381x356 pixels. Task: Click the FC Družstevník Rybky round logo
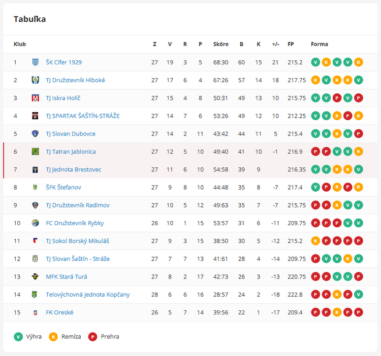[x=36, y=223]
